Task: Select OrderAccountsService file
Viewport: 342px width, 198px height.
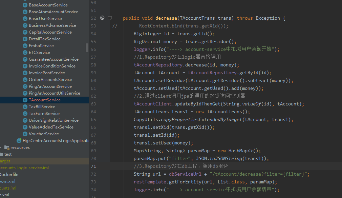Action: [50, 79]
